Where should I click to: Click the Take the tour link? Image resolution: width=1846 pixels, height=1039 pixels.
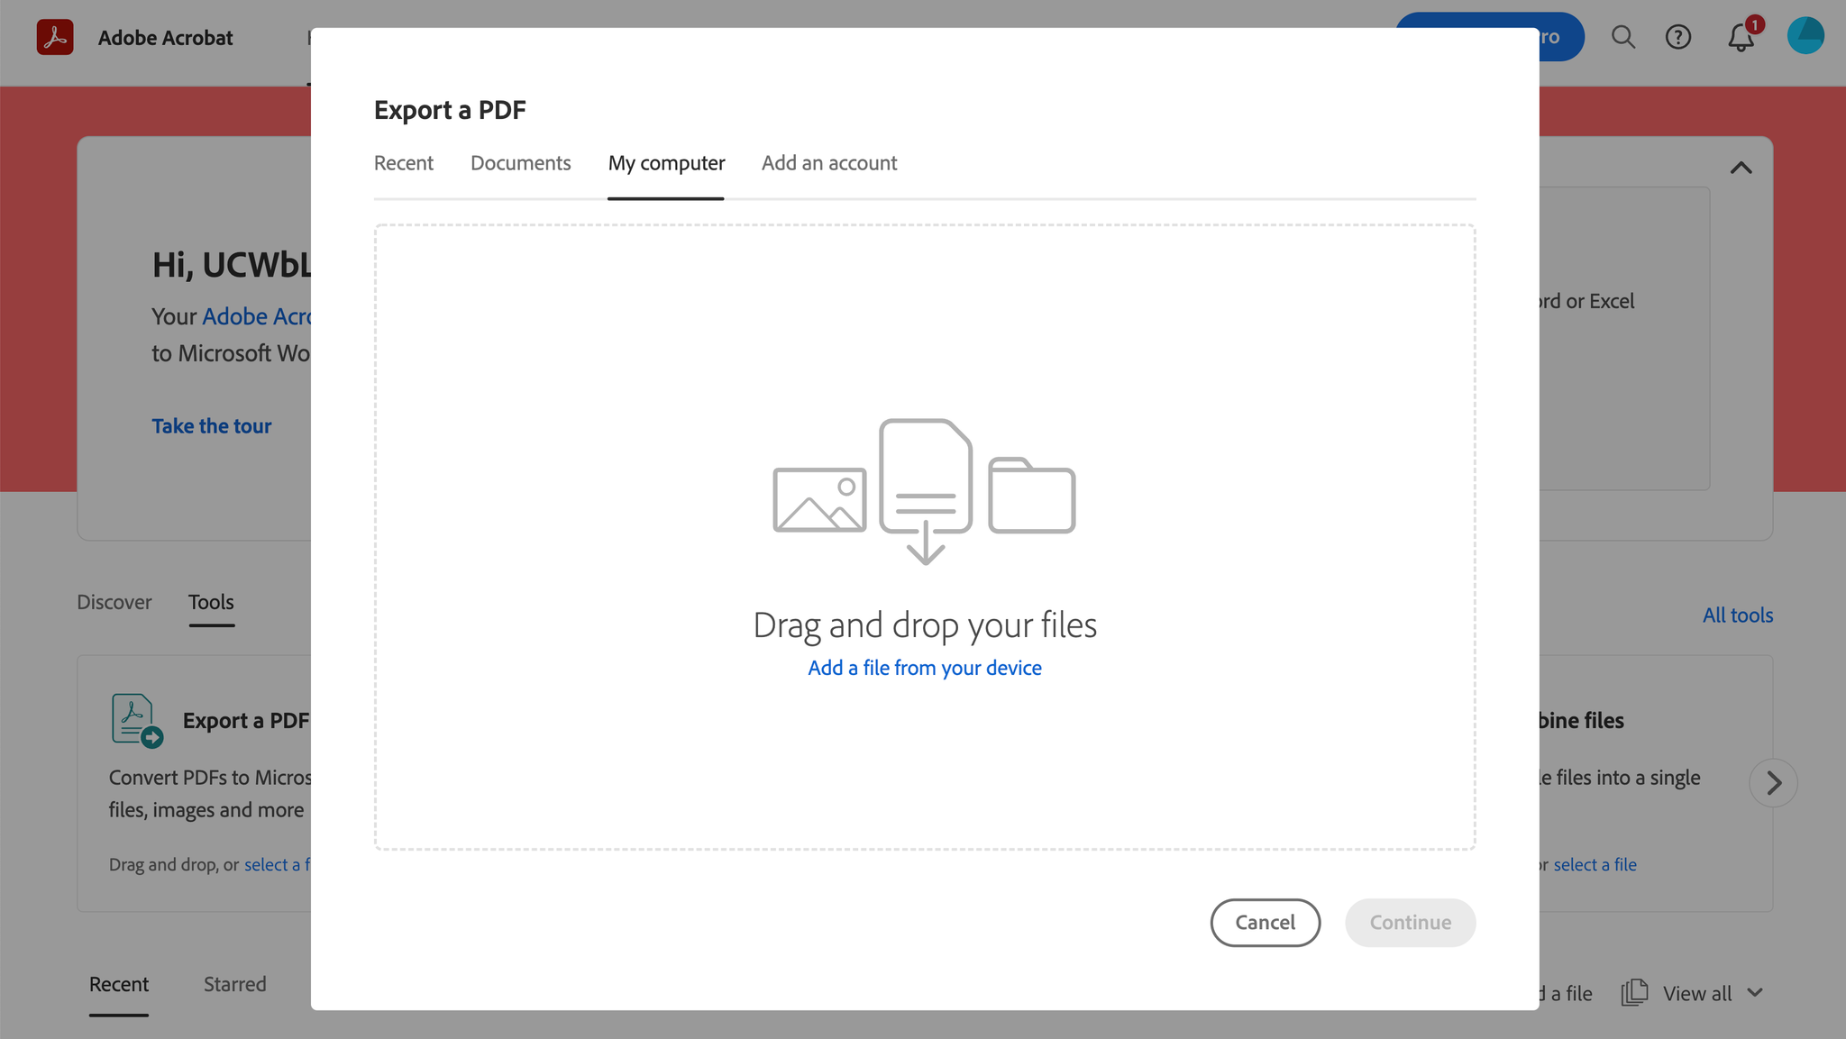212,426
